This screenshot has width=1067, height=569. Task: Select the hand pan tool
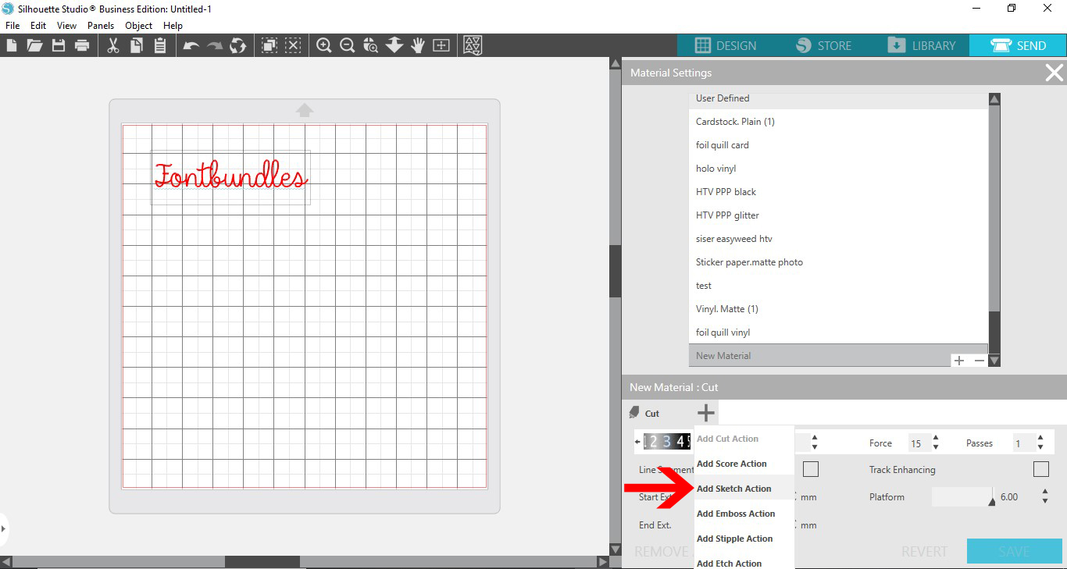tap(418, 46)
